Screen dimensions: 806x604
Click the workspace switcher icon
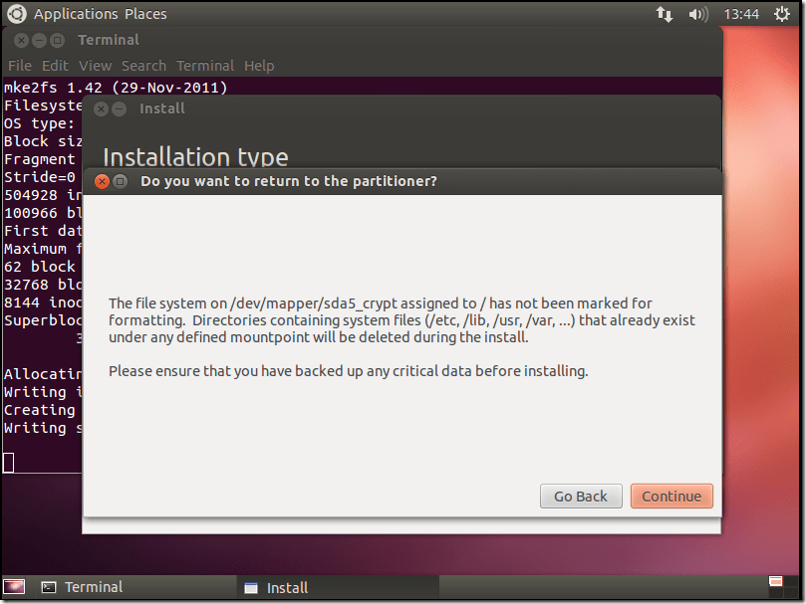776,587
